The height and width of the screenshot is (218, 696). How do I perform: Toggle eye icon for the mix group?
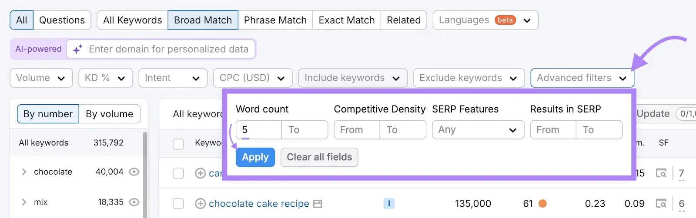[x=134, y=202]
